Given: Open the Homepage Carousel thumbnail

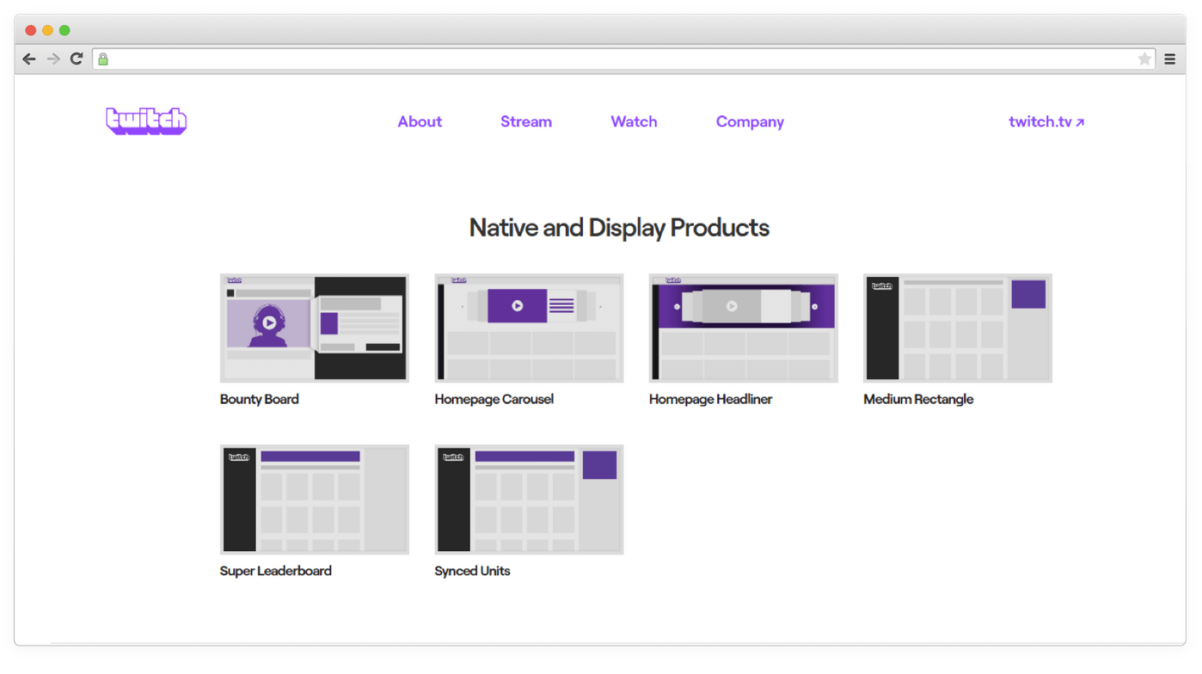Looking at the screenshot, I should pyautogui.click(x=529, y=328).
